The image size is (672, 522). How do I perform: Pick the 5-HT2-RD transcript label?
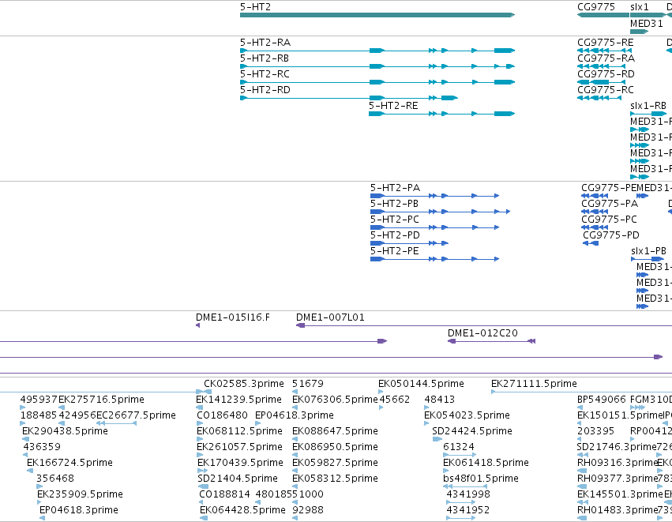(265, 90)
